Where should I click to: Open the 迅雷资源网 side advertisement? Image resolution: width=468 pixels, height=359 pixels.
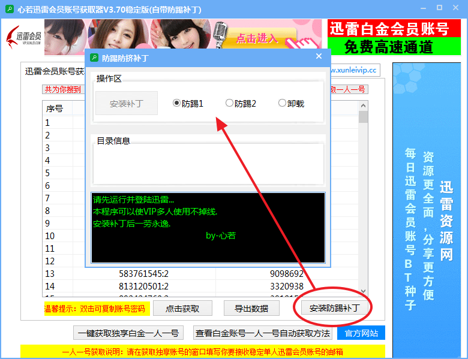click(x=427, y=210)
